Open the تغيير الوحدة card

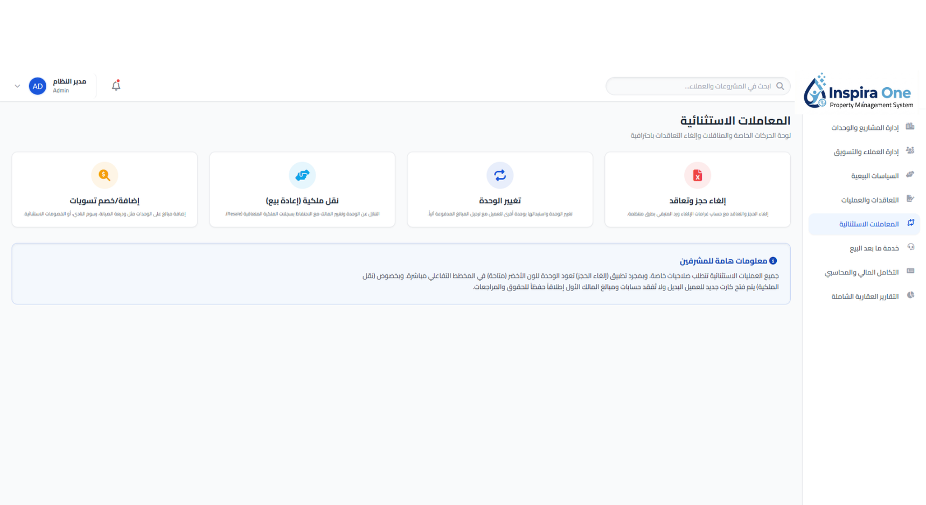coord(500,190)
